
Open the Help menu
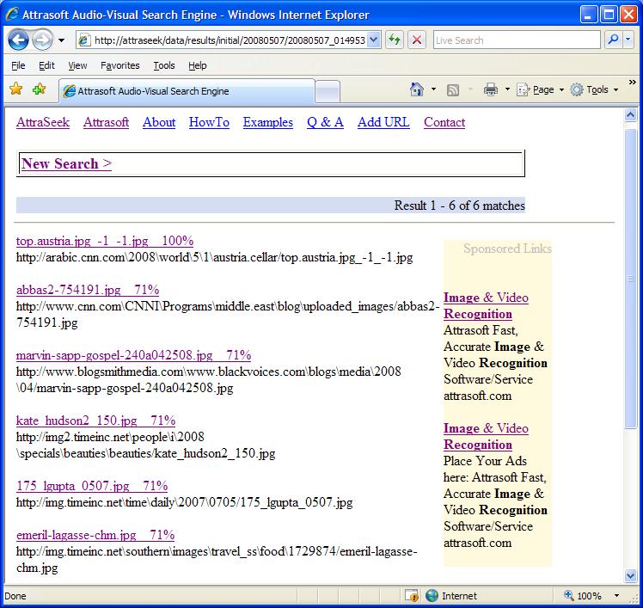click(197, 65)
